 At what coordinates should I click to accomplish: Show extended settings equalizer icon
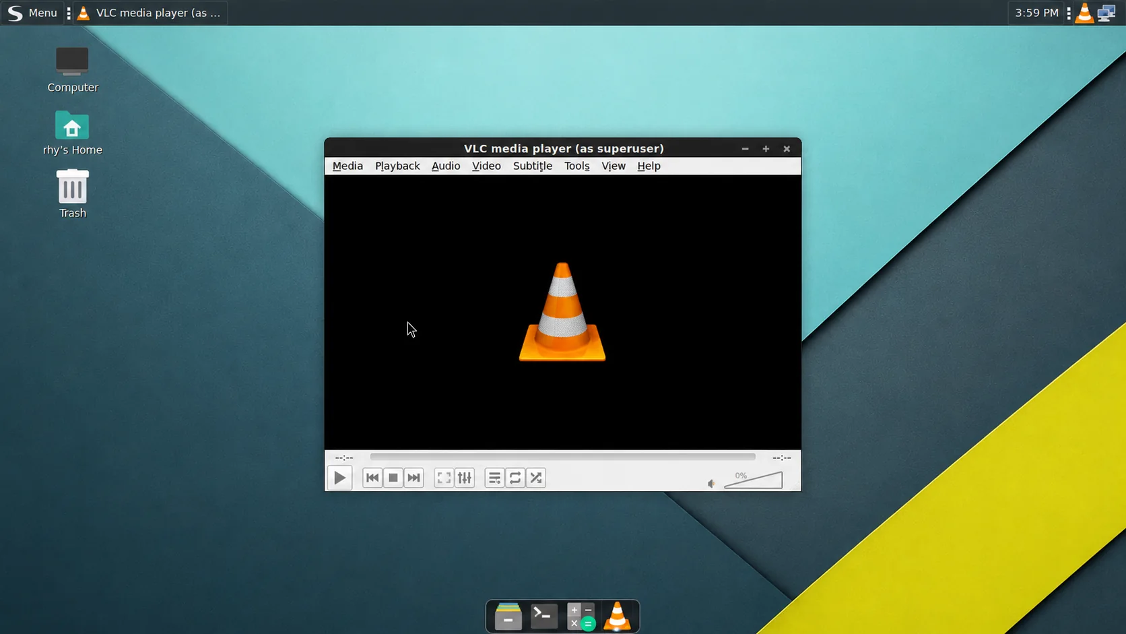click(465, 478)
